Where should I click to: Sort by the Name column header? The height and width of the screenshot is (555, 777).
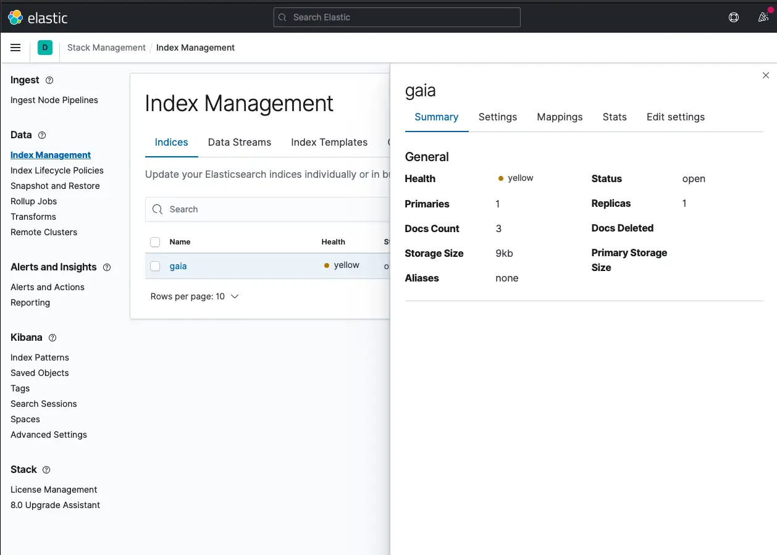pos(180,242)
